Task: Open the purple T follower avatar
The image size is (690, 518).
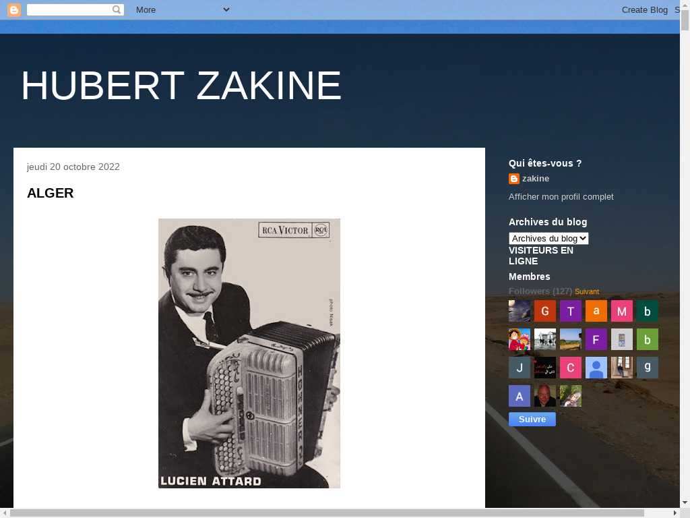Action: [570, 311]
